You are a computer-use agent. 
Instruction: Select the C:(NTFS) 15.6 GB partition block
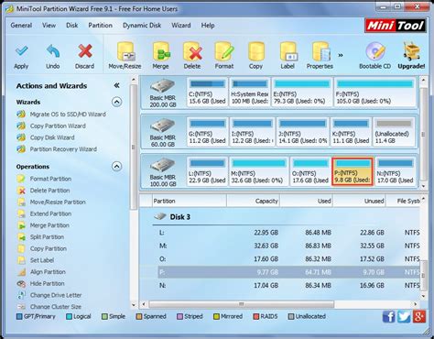pos(207,92)
